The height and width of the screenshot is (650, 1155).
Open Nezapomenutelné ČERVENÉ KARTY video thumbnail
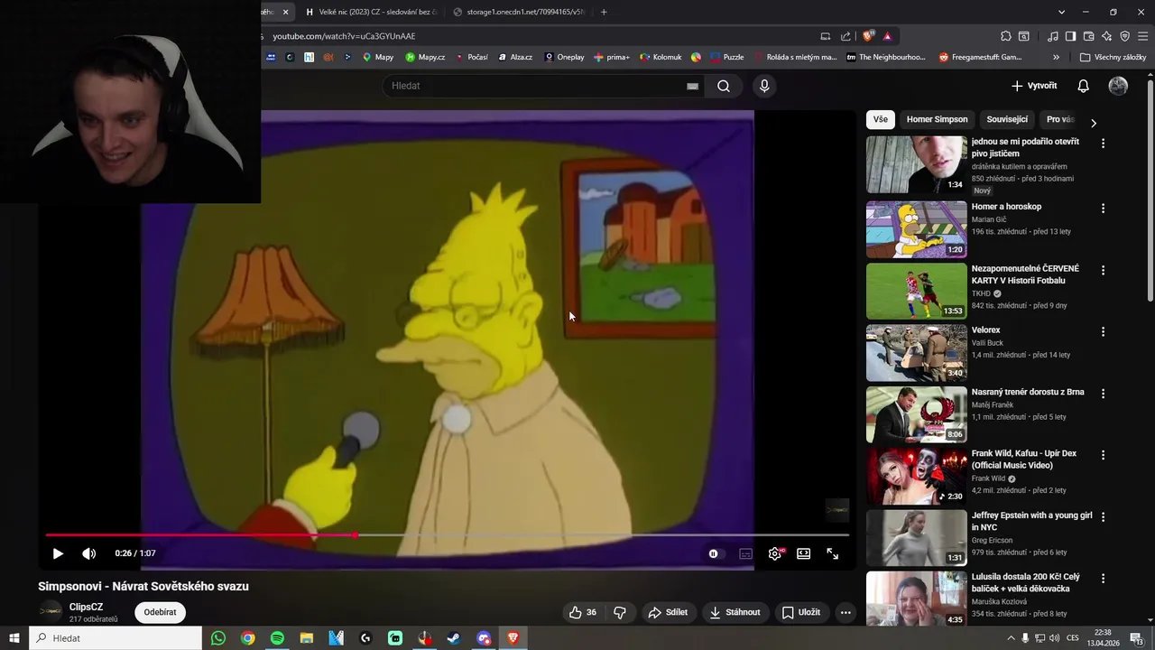click(x=916, y=291)
